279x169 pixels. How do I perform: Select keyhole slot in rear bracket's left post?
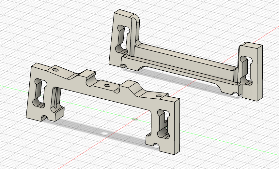click(x=123, y=40)
